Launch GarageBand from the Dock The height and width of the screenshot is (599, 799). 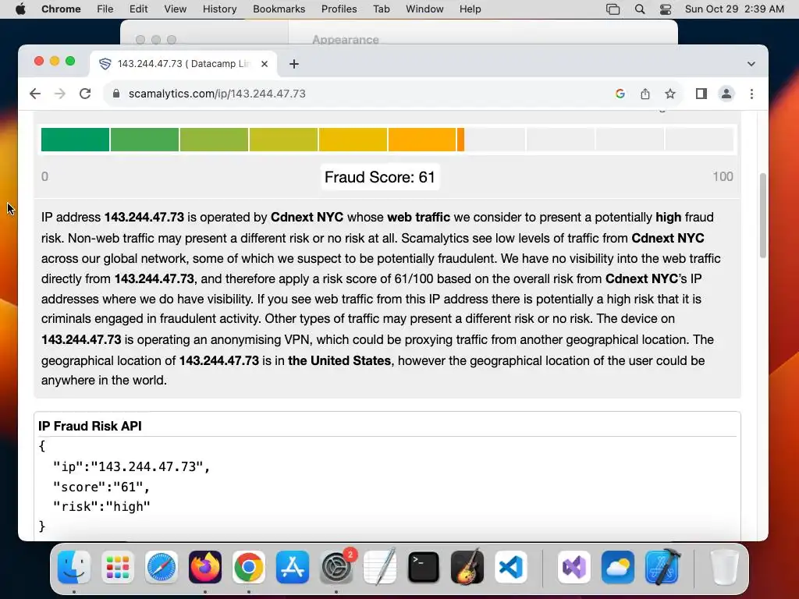pyautogui.click(x=467, y=567)
